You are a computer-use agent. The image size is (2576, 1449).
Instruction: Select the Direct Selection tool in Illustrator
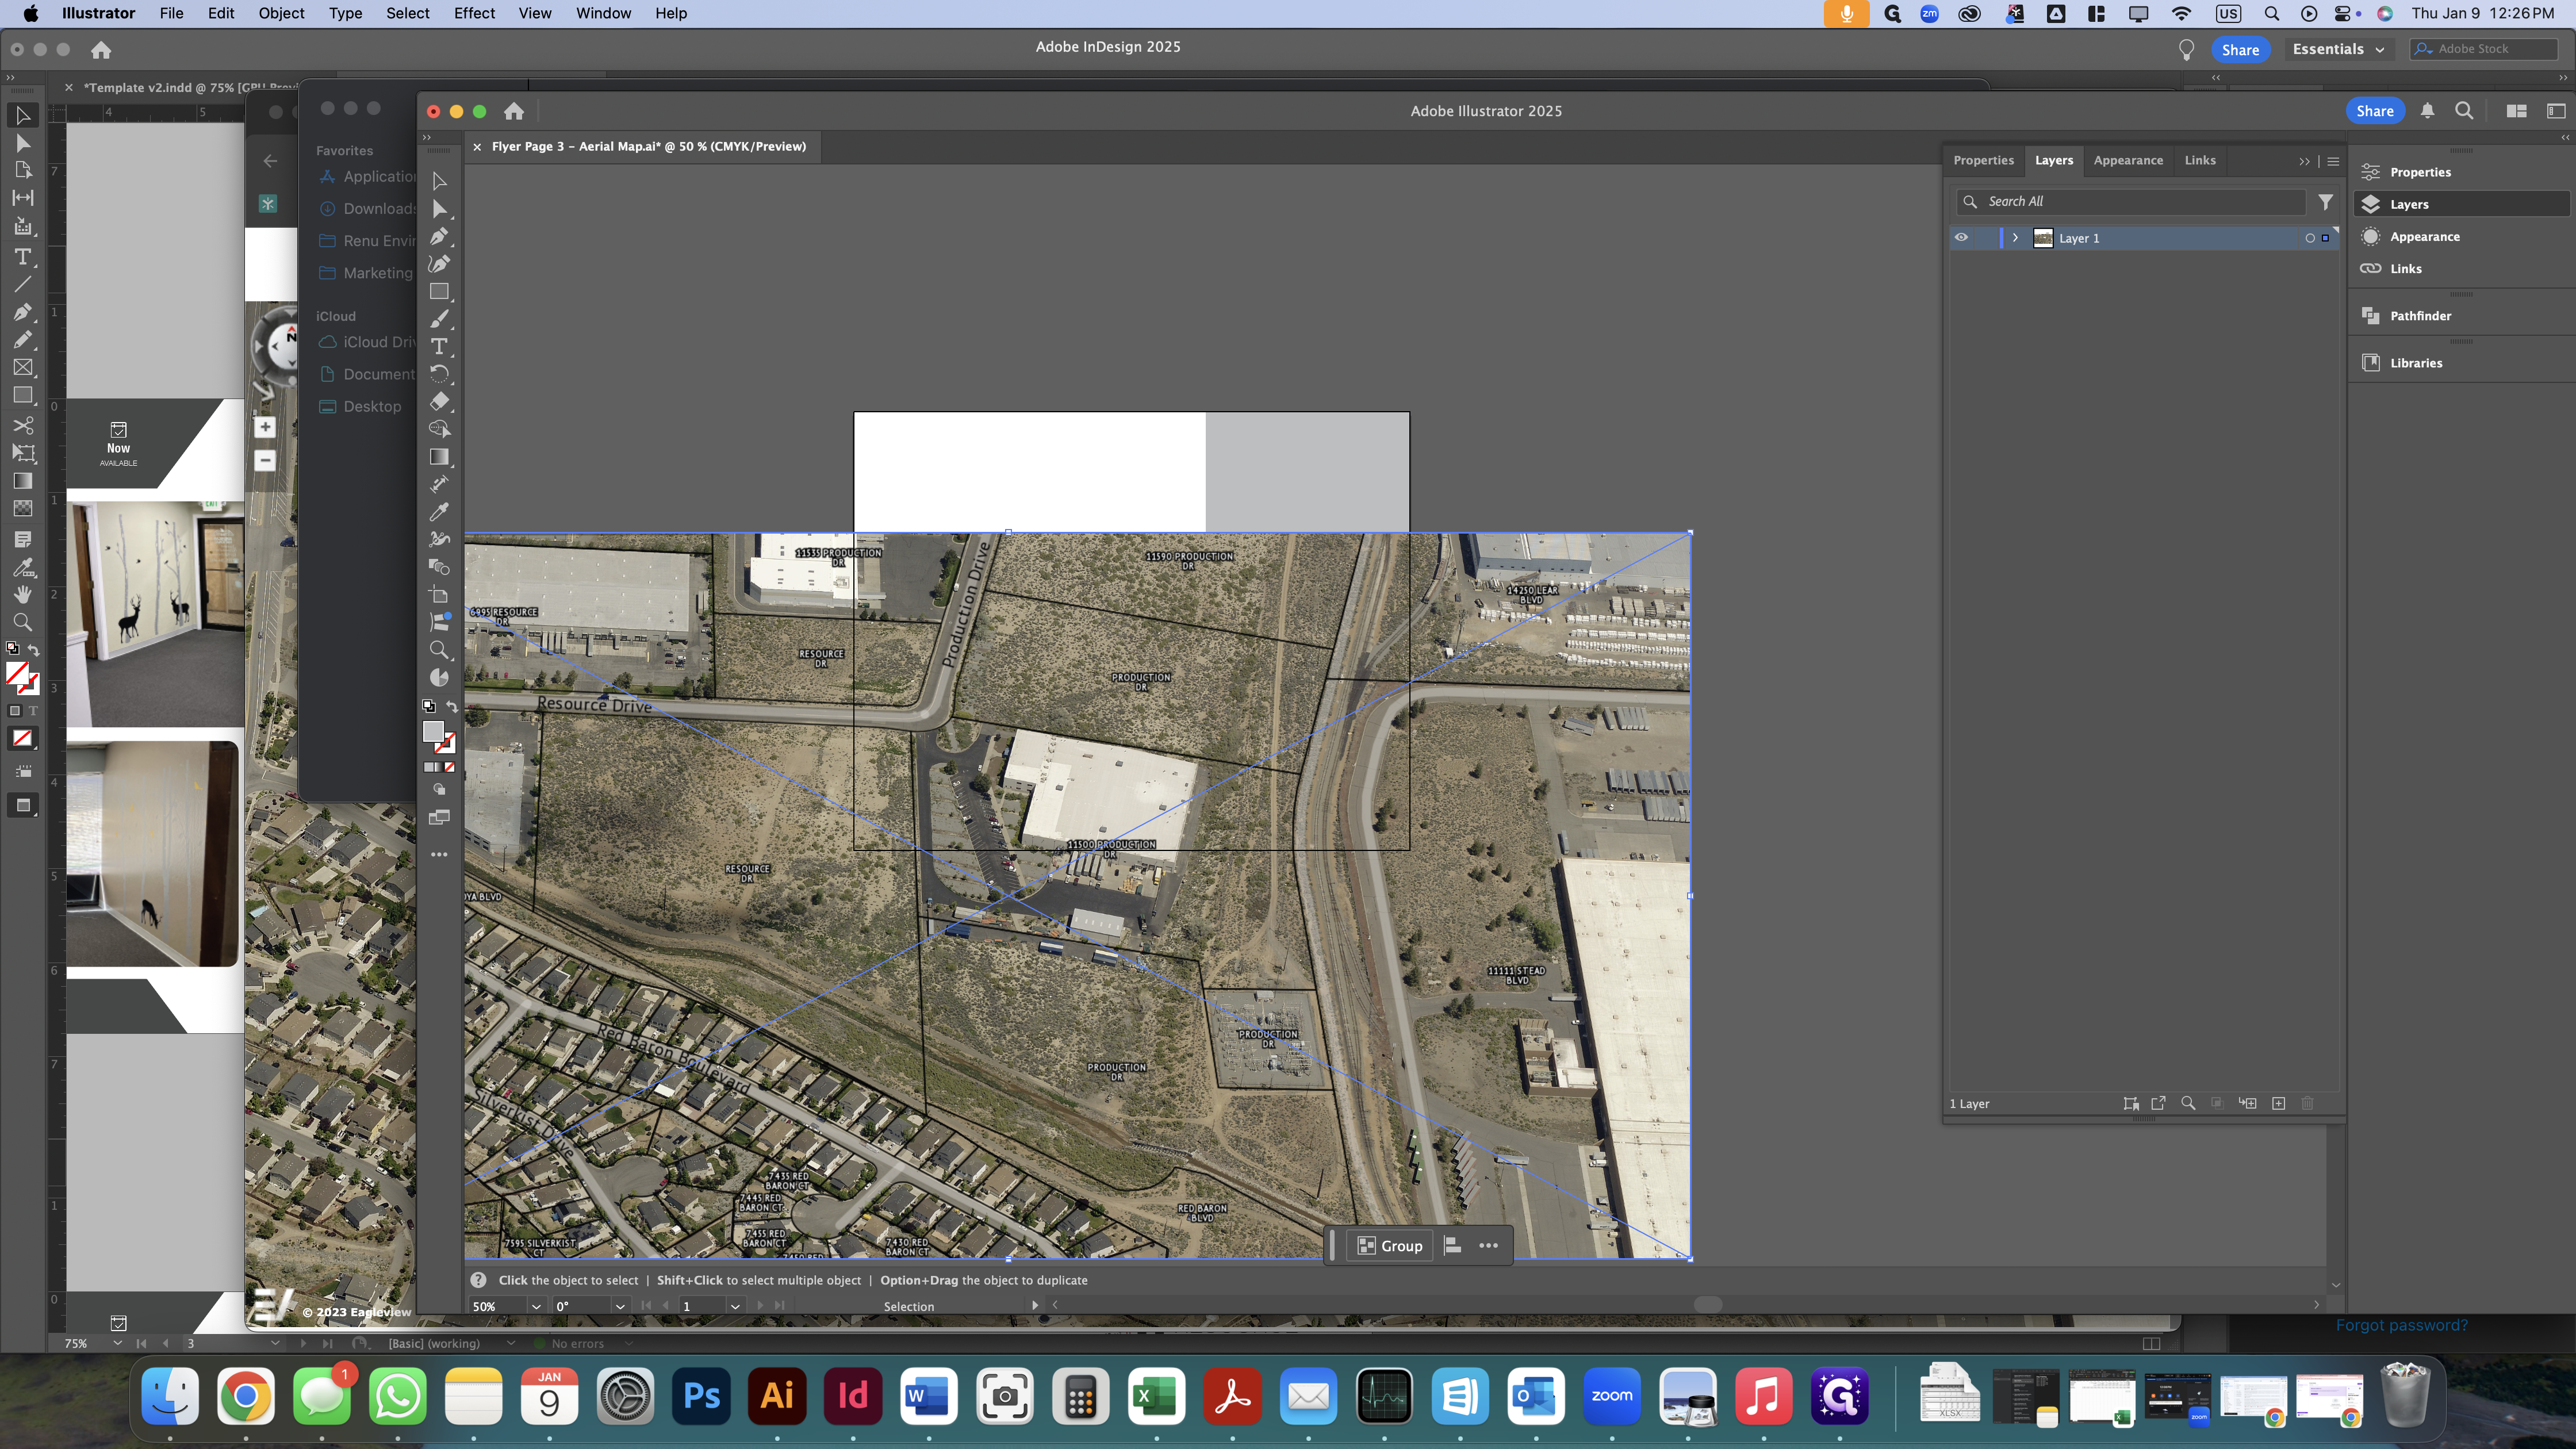point(439,209)
